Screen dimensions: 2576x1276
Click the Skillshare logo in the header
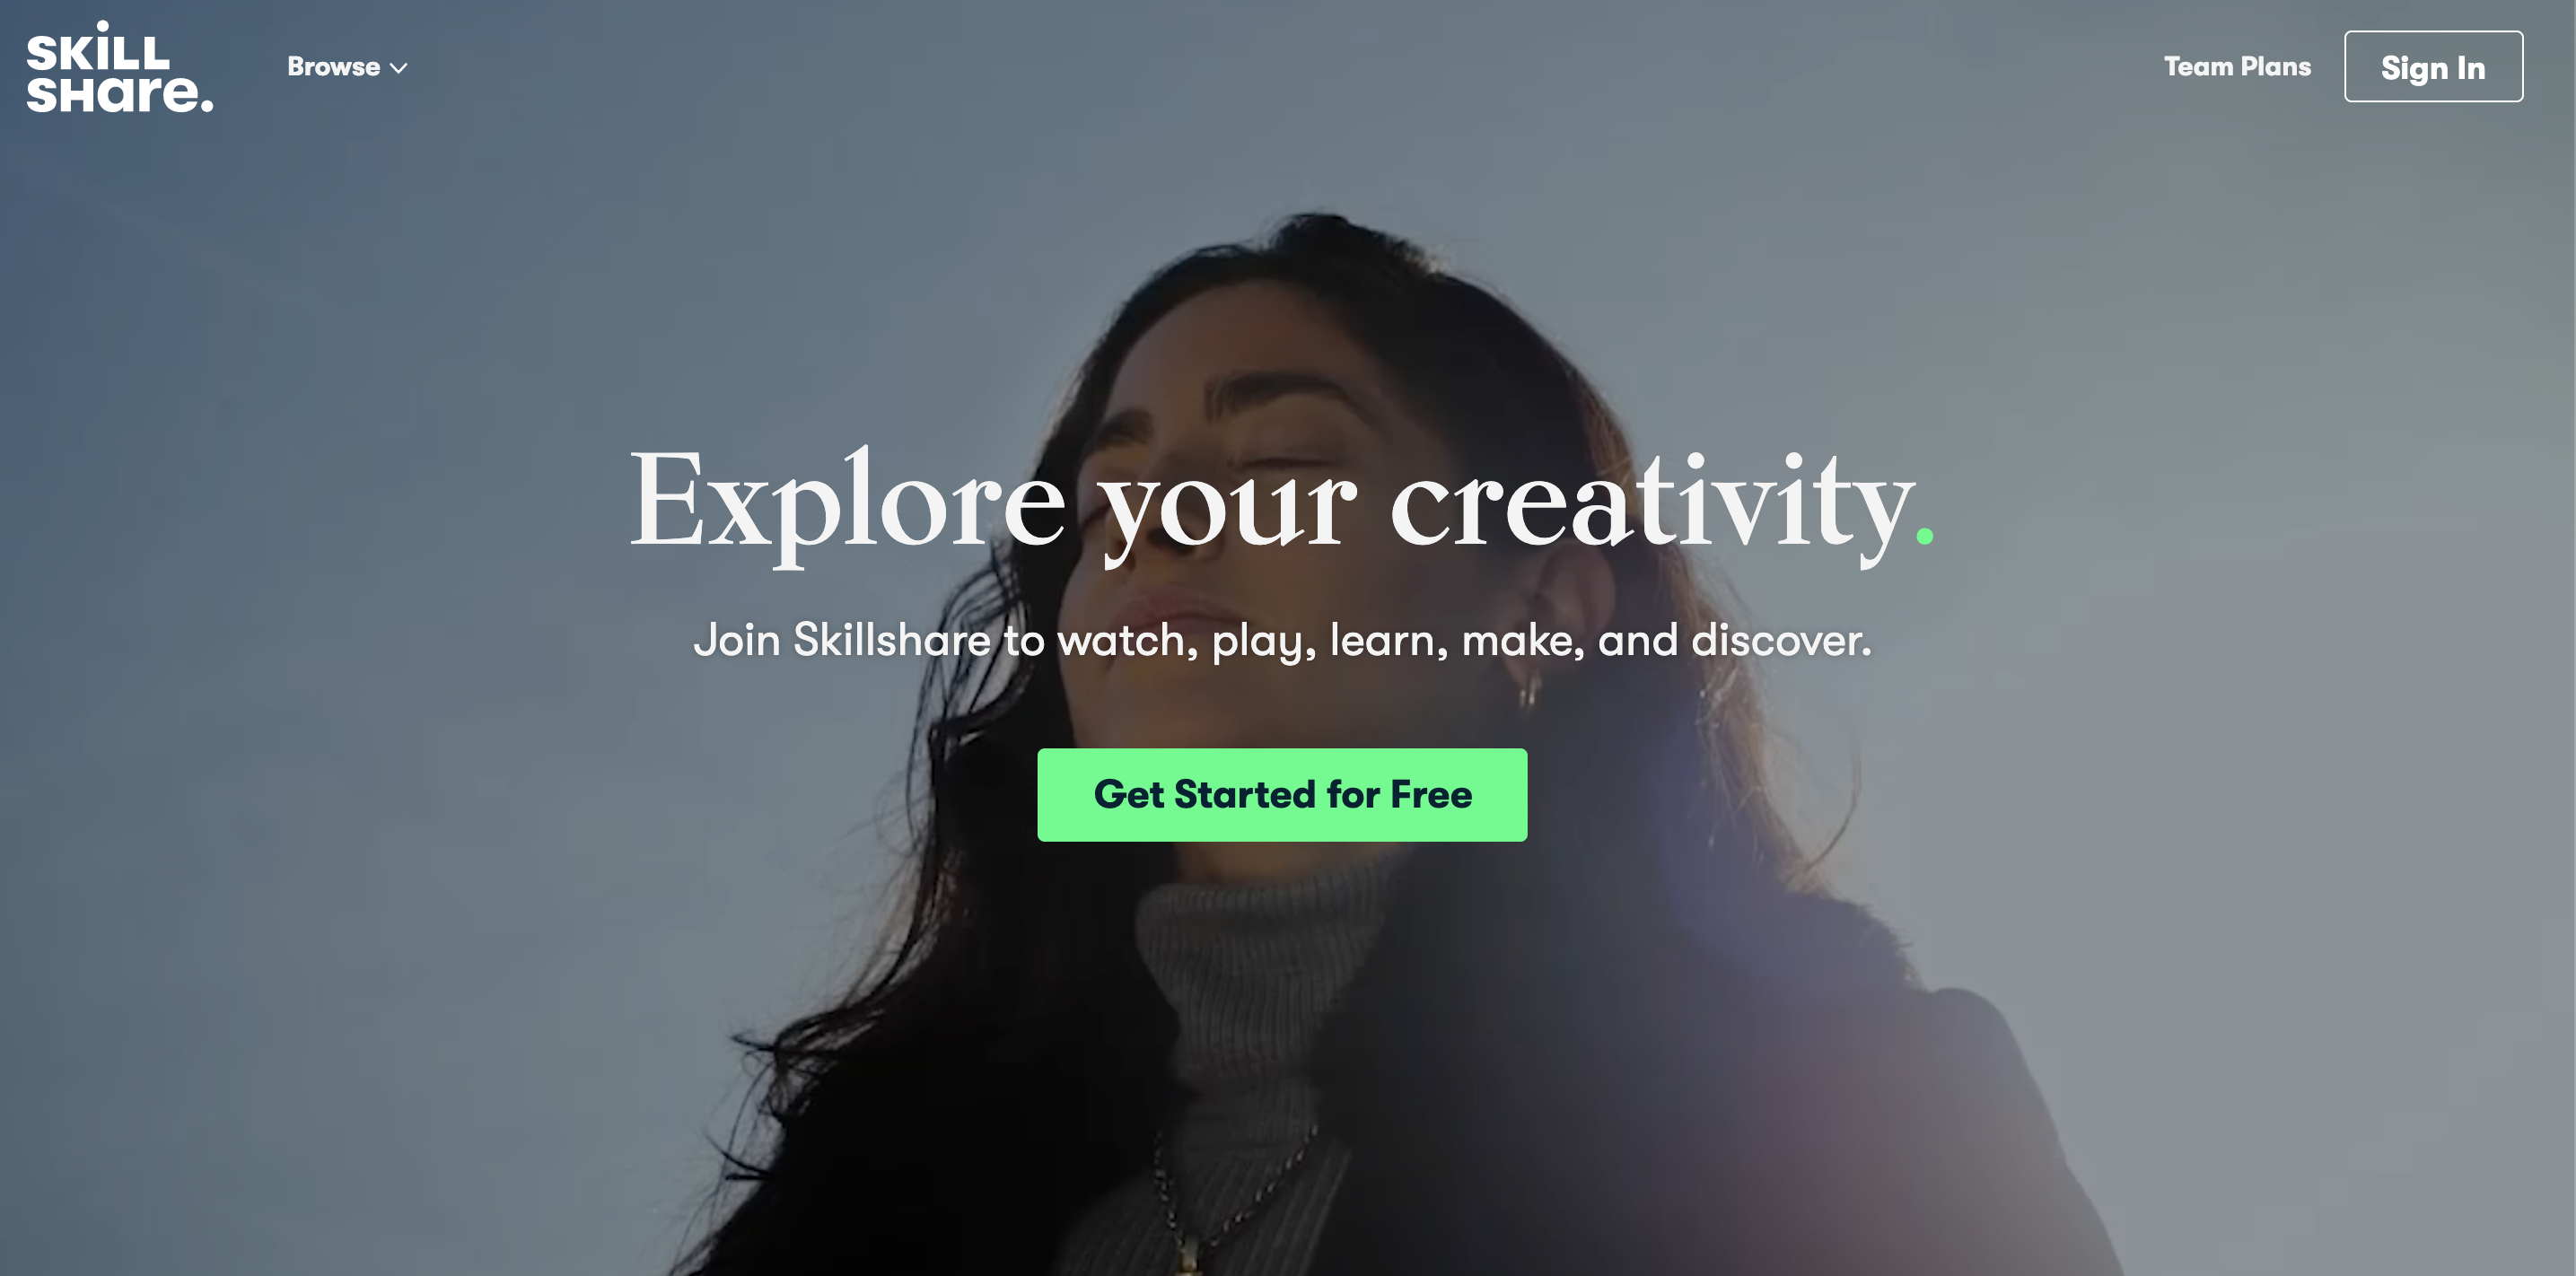tap(119, 67)
